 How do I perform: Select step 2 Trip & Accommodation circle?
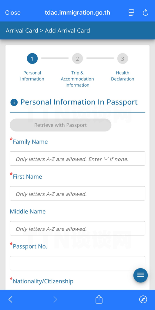tap(78, 58)
